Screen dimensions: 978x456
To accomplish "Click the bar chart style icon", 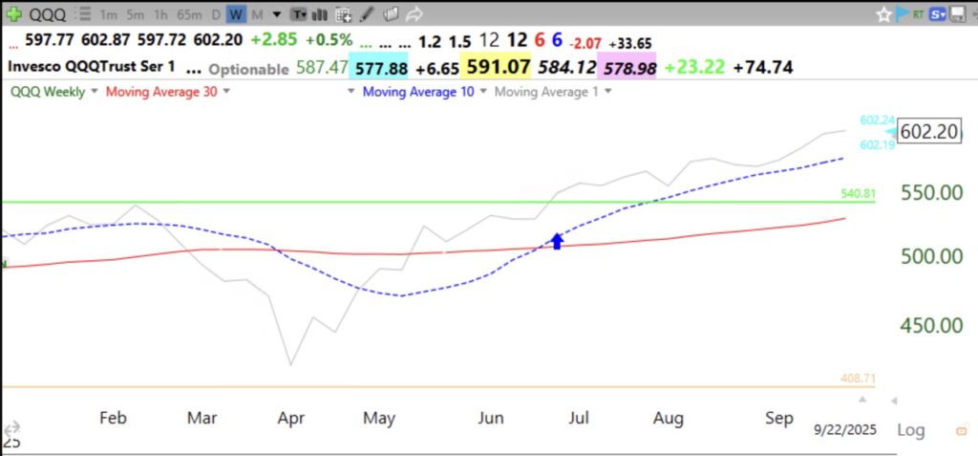I will (320, 14).
